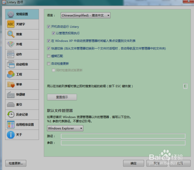
Task: Open 菜单 folder heart icon
Action: [x=11, y=85]
